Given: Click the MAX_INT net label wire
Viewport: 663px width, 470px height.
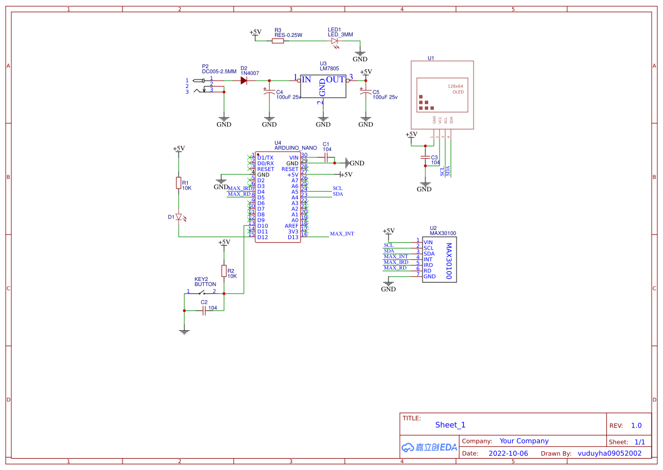Looking at the screenshot, I should 343,233.
